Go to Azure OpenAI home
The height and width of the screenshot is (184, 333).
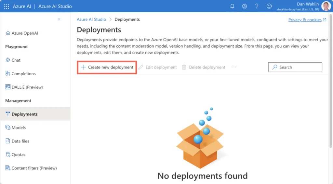[x=24, y=33]
